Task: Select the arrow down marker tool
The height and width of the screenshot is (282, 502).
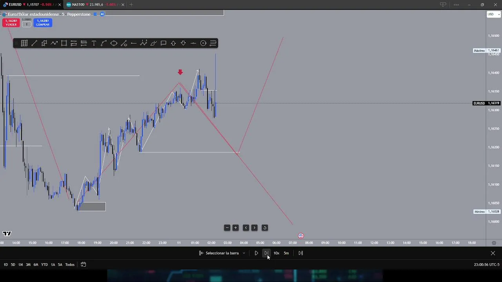Action: [183, 43]
